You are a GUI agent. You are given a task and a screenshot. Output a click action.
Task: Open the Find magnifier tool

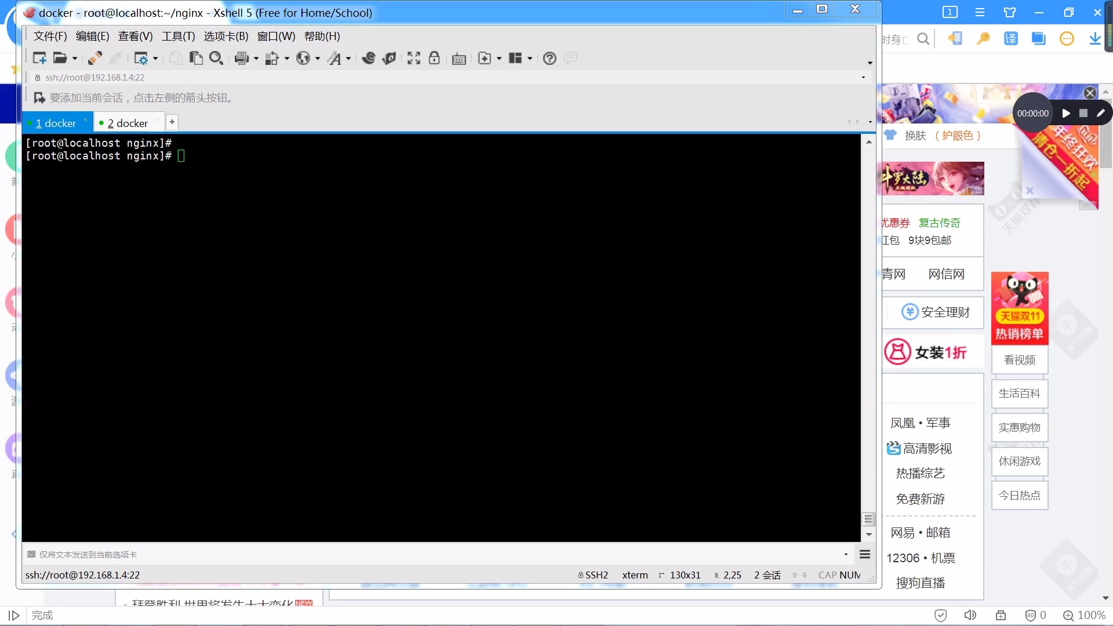(x=216, y=58)
